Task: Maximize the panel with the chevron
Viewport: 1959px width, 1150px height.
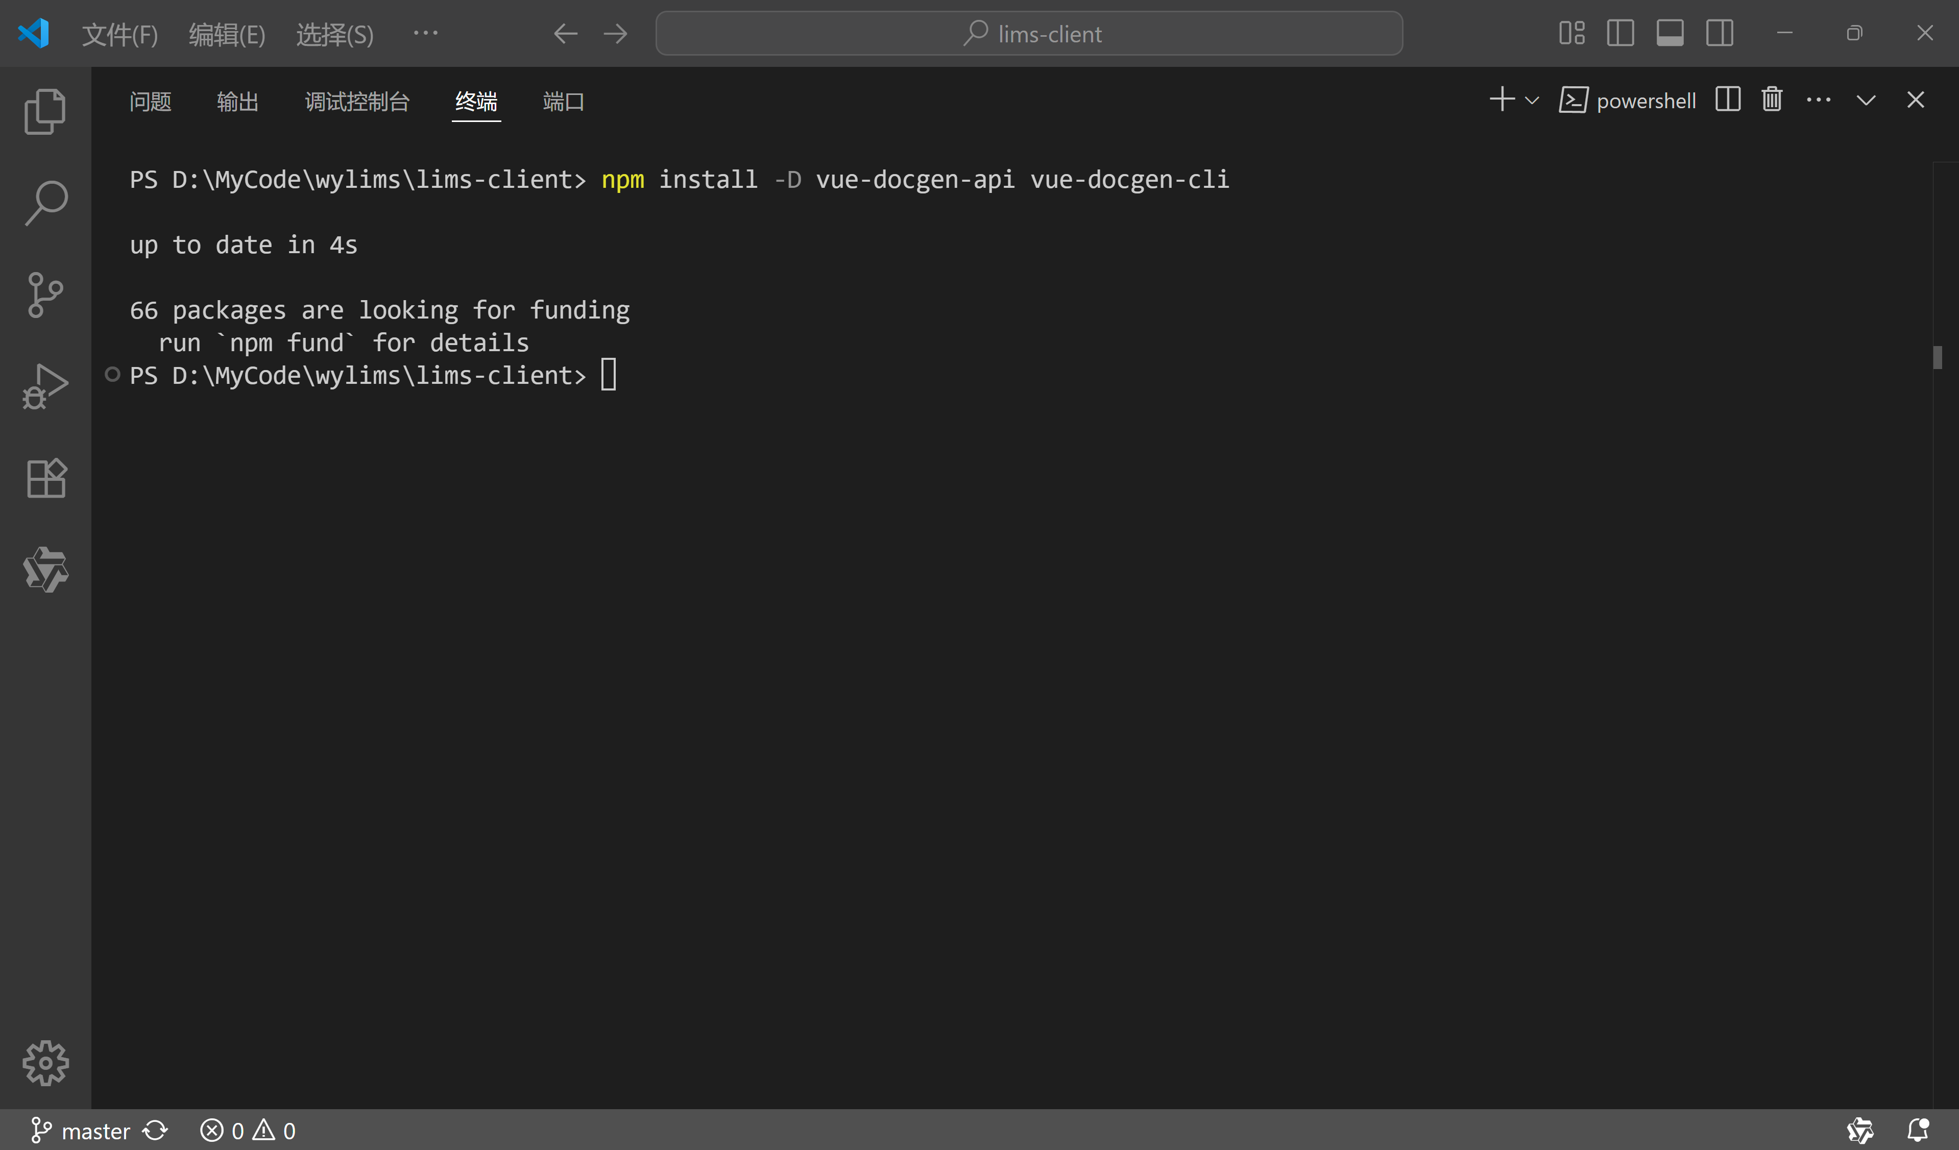Action: pos(1866,100)
